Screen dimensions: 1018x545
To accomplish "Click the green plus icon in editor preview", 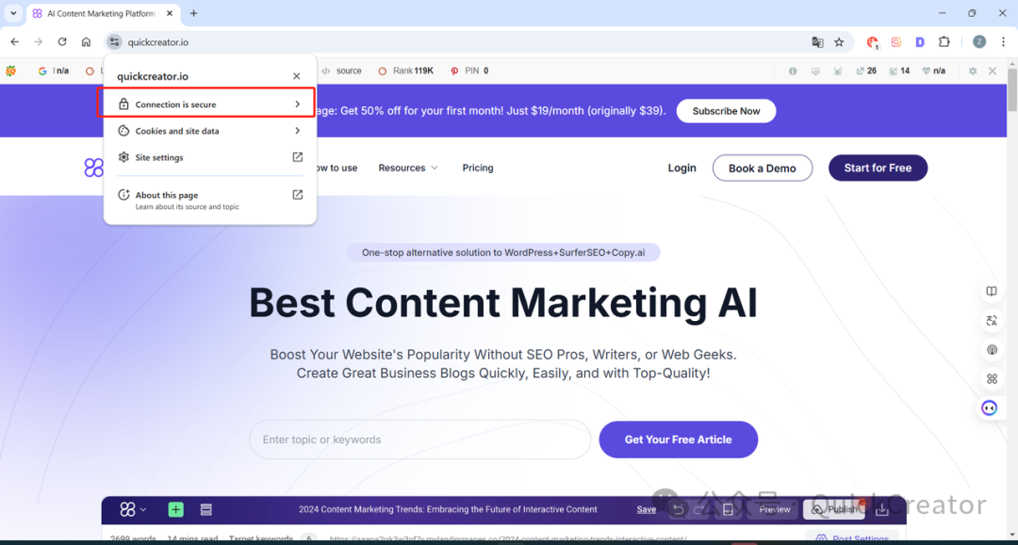I will [176, 509].
